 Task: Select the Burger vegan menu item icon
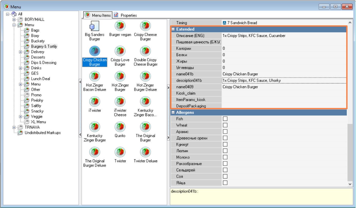pyautogui.click(x=120, y=26)
